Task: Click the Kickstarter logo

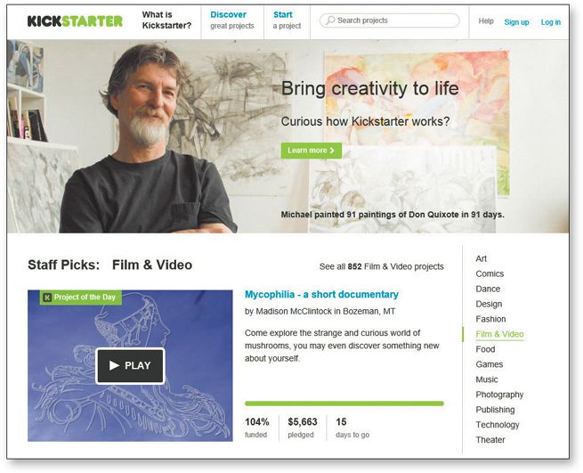Action: tap(75, 20)
